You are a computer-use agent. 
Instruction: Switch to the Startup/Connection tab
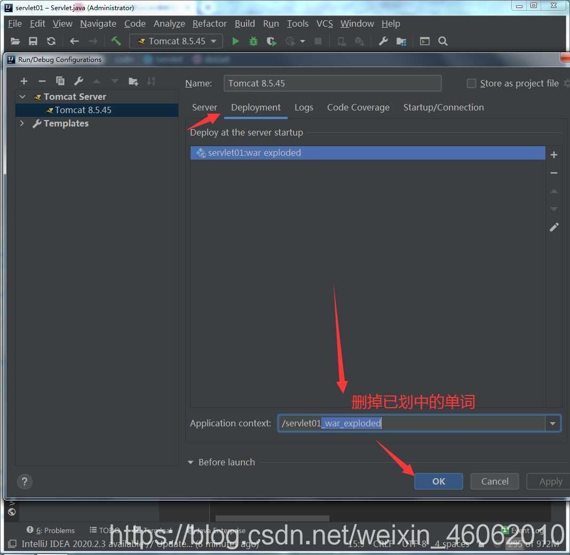click(444, 108)
